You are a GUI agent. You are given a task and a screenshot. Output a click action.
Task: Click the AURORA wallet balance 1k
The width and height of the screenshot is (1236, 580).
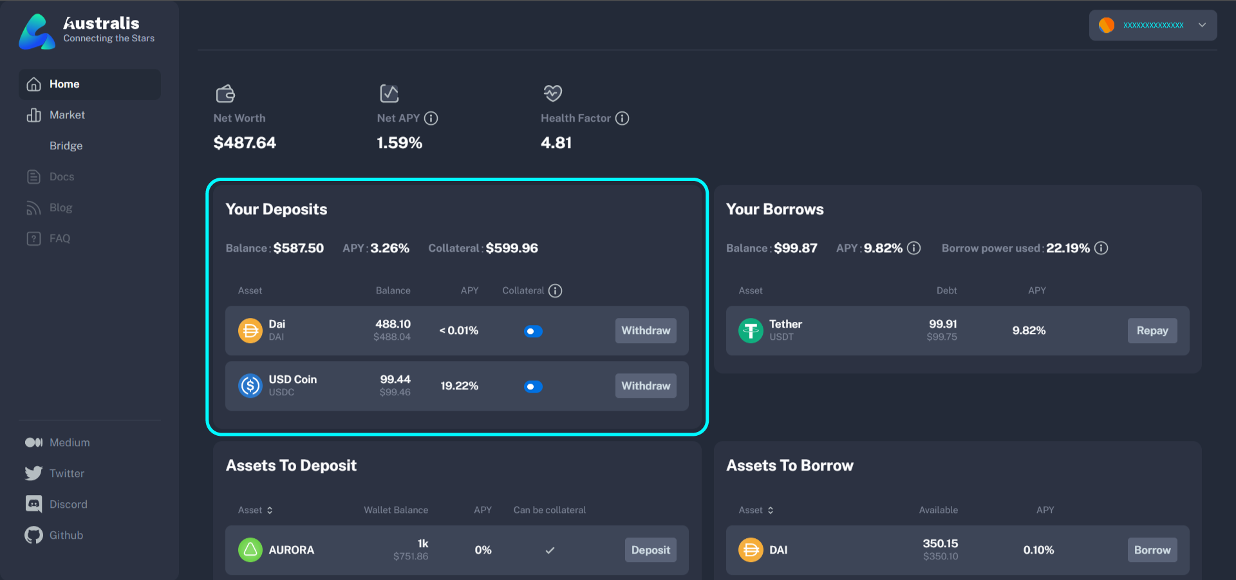[x=423, y=544]
